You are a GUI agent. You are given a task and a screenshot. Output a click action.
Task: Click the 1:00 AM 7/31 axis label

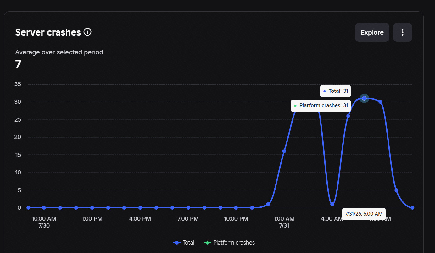tap(284, 222)
